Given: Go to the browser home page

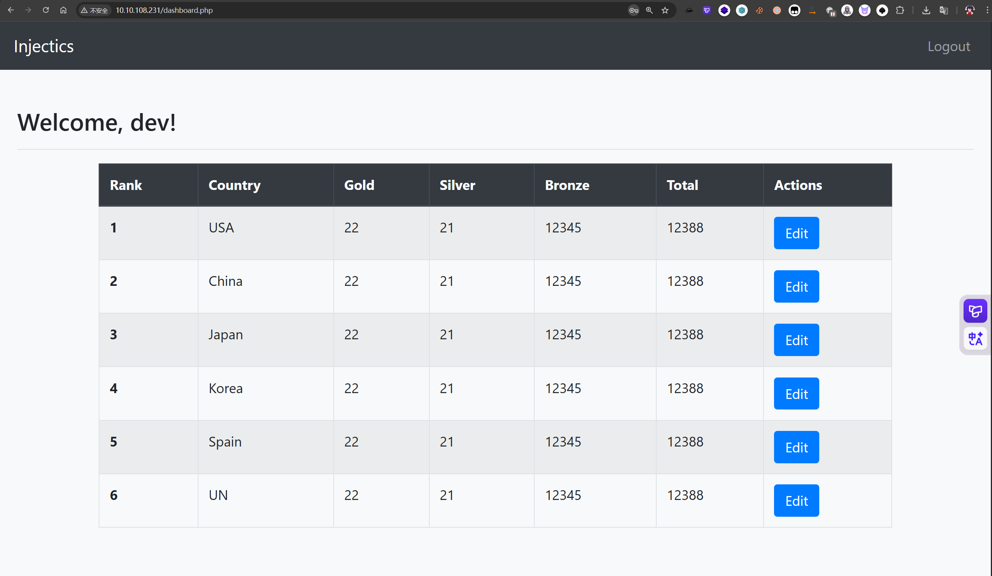Looking at the screenshot, I should tap(64, 10).
